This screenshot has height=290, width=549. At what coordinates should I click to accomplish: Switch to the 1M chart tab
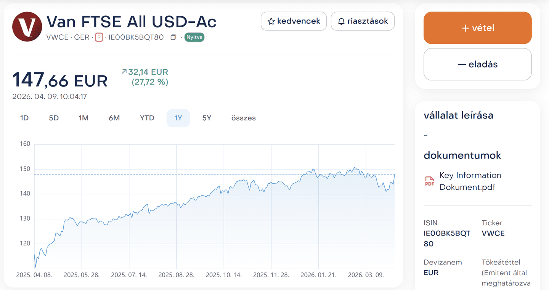(x=83, y=118)
